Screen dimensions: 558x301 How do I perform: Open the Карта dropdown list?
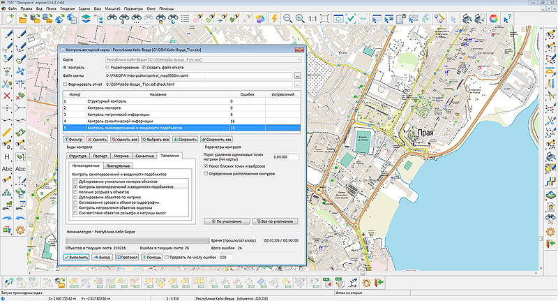(x=297, y=61)
